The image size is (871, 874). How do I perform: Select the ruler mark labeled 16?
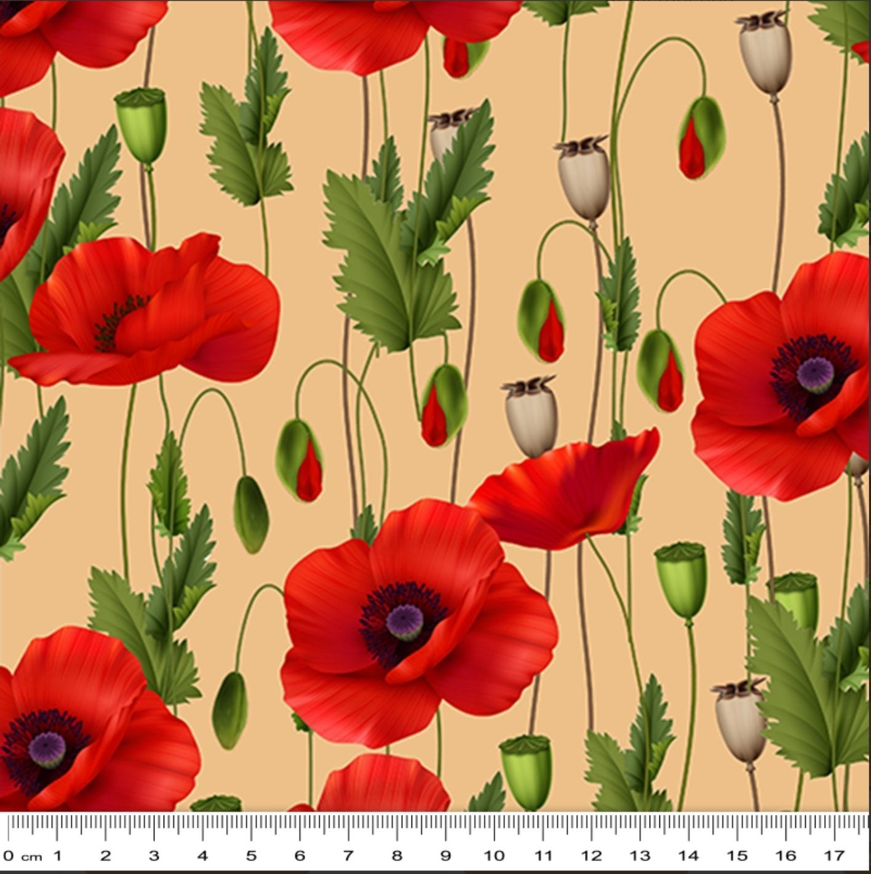click(785, 856)
